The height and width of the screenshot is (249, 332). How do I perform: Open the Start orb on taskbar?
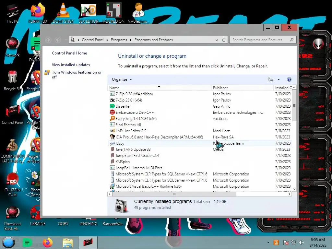click(8, 243)
